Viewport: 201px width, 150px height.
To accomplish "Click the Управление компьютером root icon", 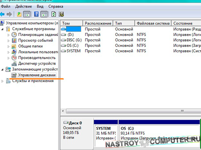I will [x=2, y=23].
